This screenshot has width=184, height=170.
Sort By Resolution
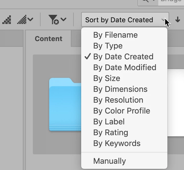pos(118,100)
